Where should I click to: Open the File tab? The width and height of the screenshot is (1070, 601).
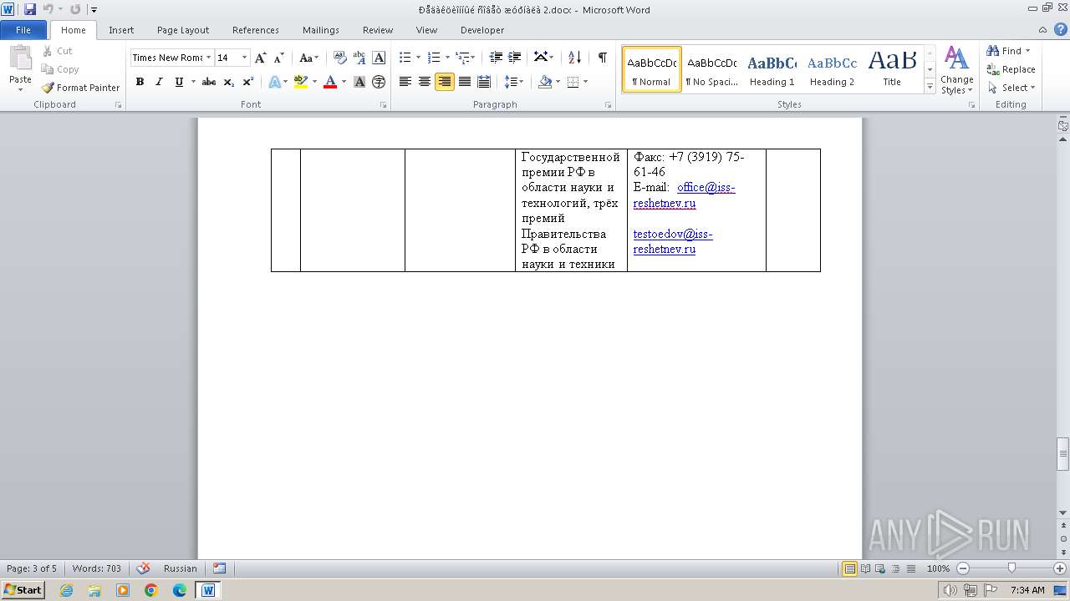tap(23, 30)
